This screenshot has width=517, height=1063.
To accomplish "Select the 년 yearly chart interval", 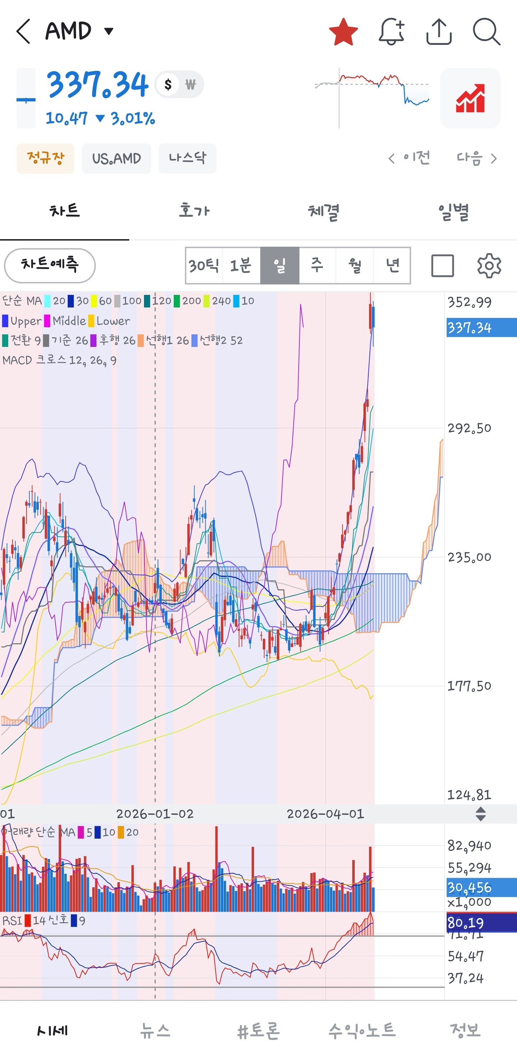I will pos(392,266).
